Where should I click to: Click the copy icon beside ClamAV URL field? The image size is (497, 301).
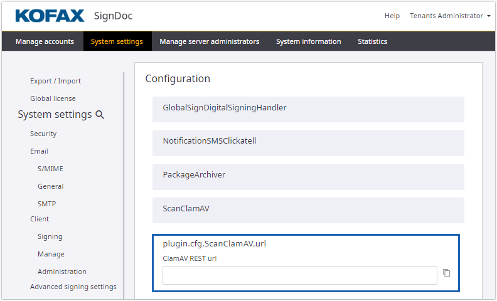447,273
